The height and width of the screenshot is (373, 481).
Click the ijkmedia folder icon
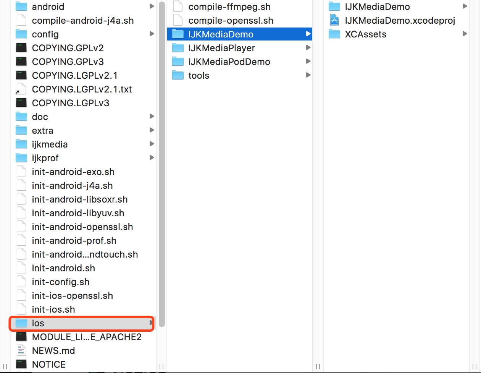click(x=21, y=144)
